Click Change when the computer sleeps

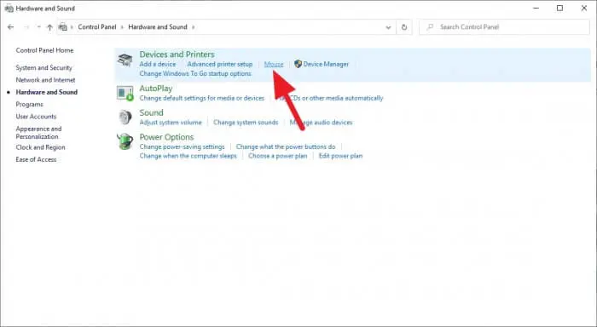click(188, 156)
